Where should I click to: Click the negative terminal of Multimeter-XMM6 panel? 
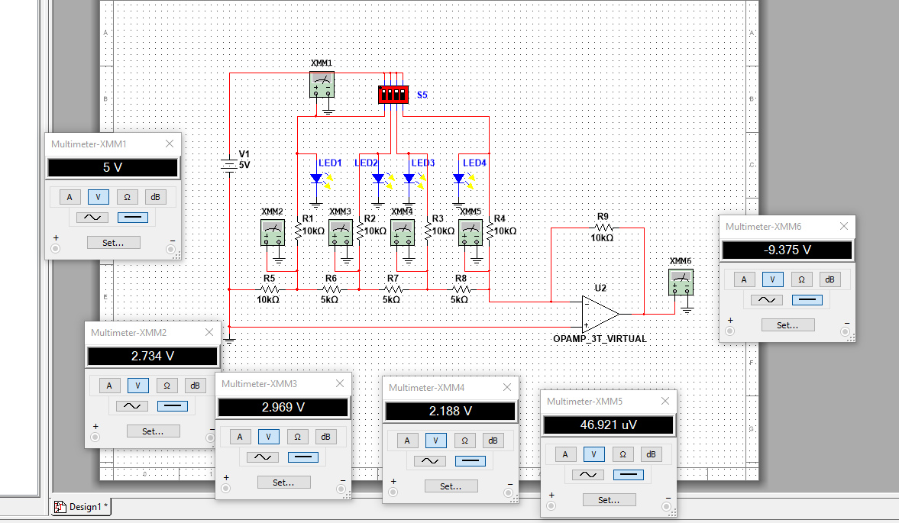pyautogui.click(x=845, y=331)
